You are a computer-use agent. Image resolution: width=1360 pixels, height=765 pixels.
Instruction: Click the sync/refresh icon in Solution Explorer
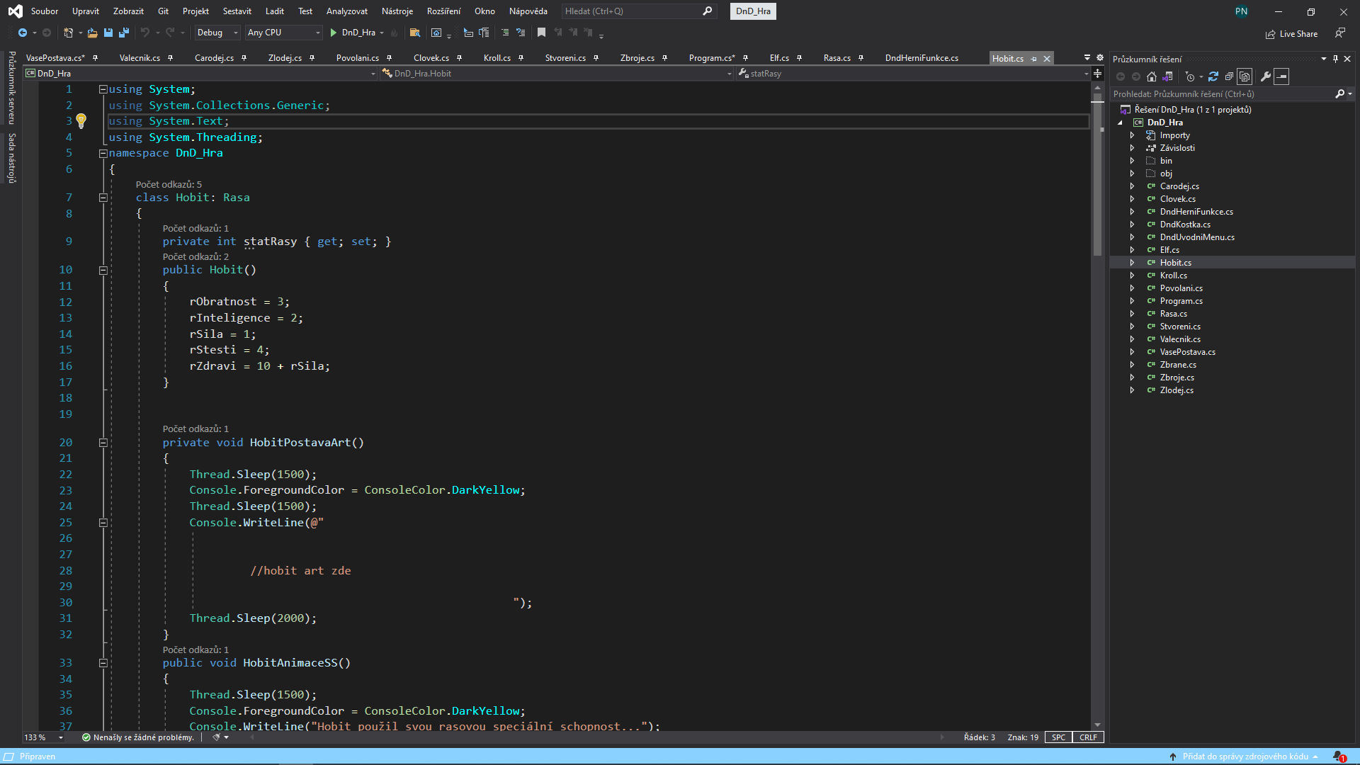[x=1213, y=76]
